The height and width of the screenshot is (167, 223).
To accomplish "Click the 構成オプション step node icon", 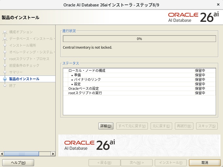I will pyautogui.click(x=5, y=32).
